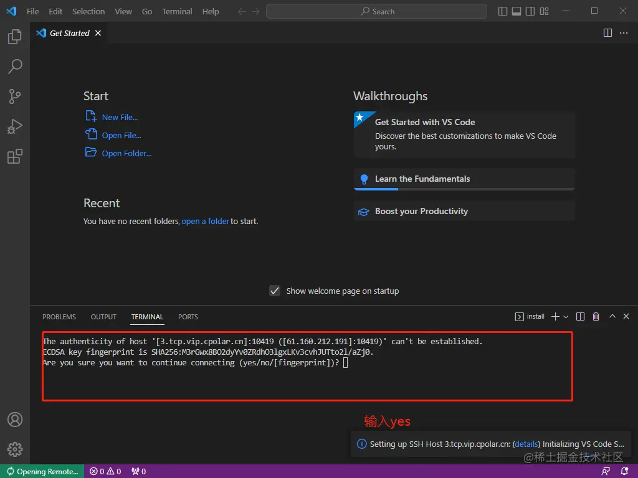Image resolution: width=638 pixels, height=478 pixels.
Task: Open notifications bell in status bar
Action: (624, 472)
